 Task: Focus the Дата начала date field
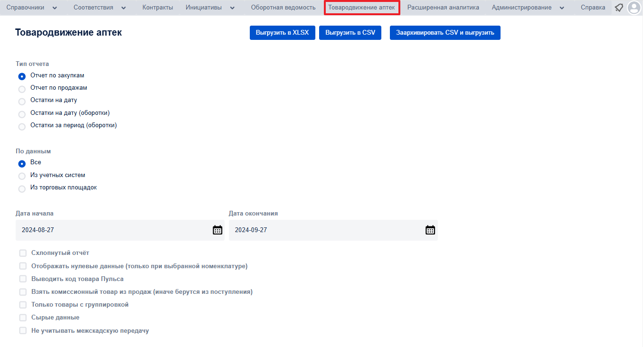pyautogui.click(x=120, y=230)
